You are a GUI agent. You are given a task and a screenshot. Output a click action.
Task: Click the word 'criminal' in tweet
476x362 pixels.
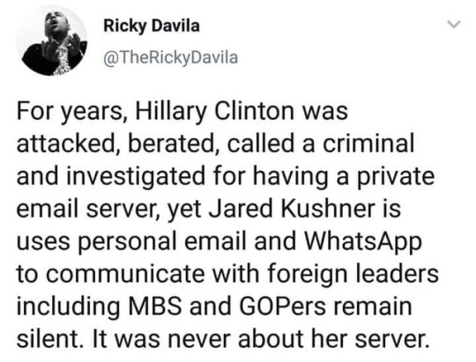point(368,144)
